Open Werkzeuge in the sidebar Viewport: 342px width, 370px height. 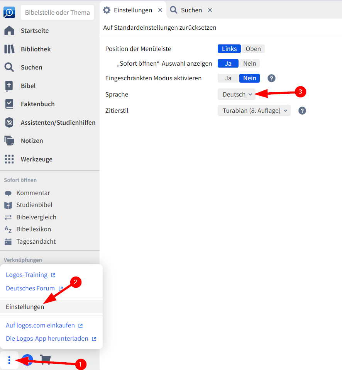pos(37,159)
